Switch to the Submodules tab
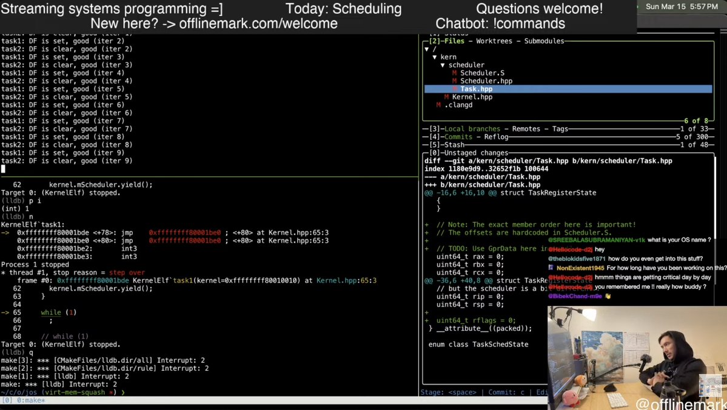The image size is (727, 410). (x=544, y=41)
